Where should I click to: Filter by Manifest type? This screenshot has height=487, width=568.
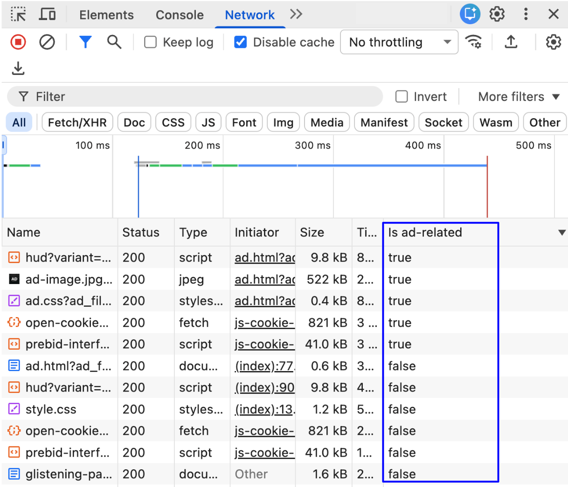click(384, 122)
